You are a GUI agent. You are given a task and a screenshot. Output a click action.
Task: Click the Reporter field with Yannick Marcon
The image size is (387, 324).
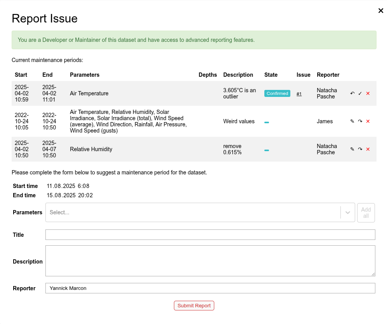click(x=210, y=288)
